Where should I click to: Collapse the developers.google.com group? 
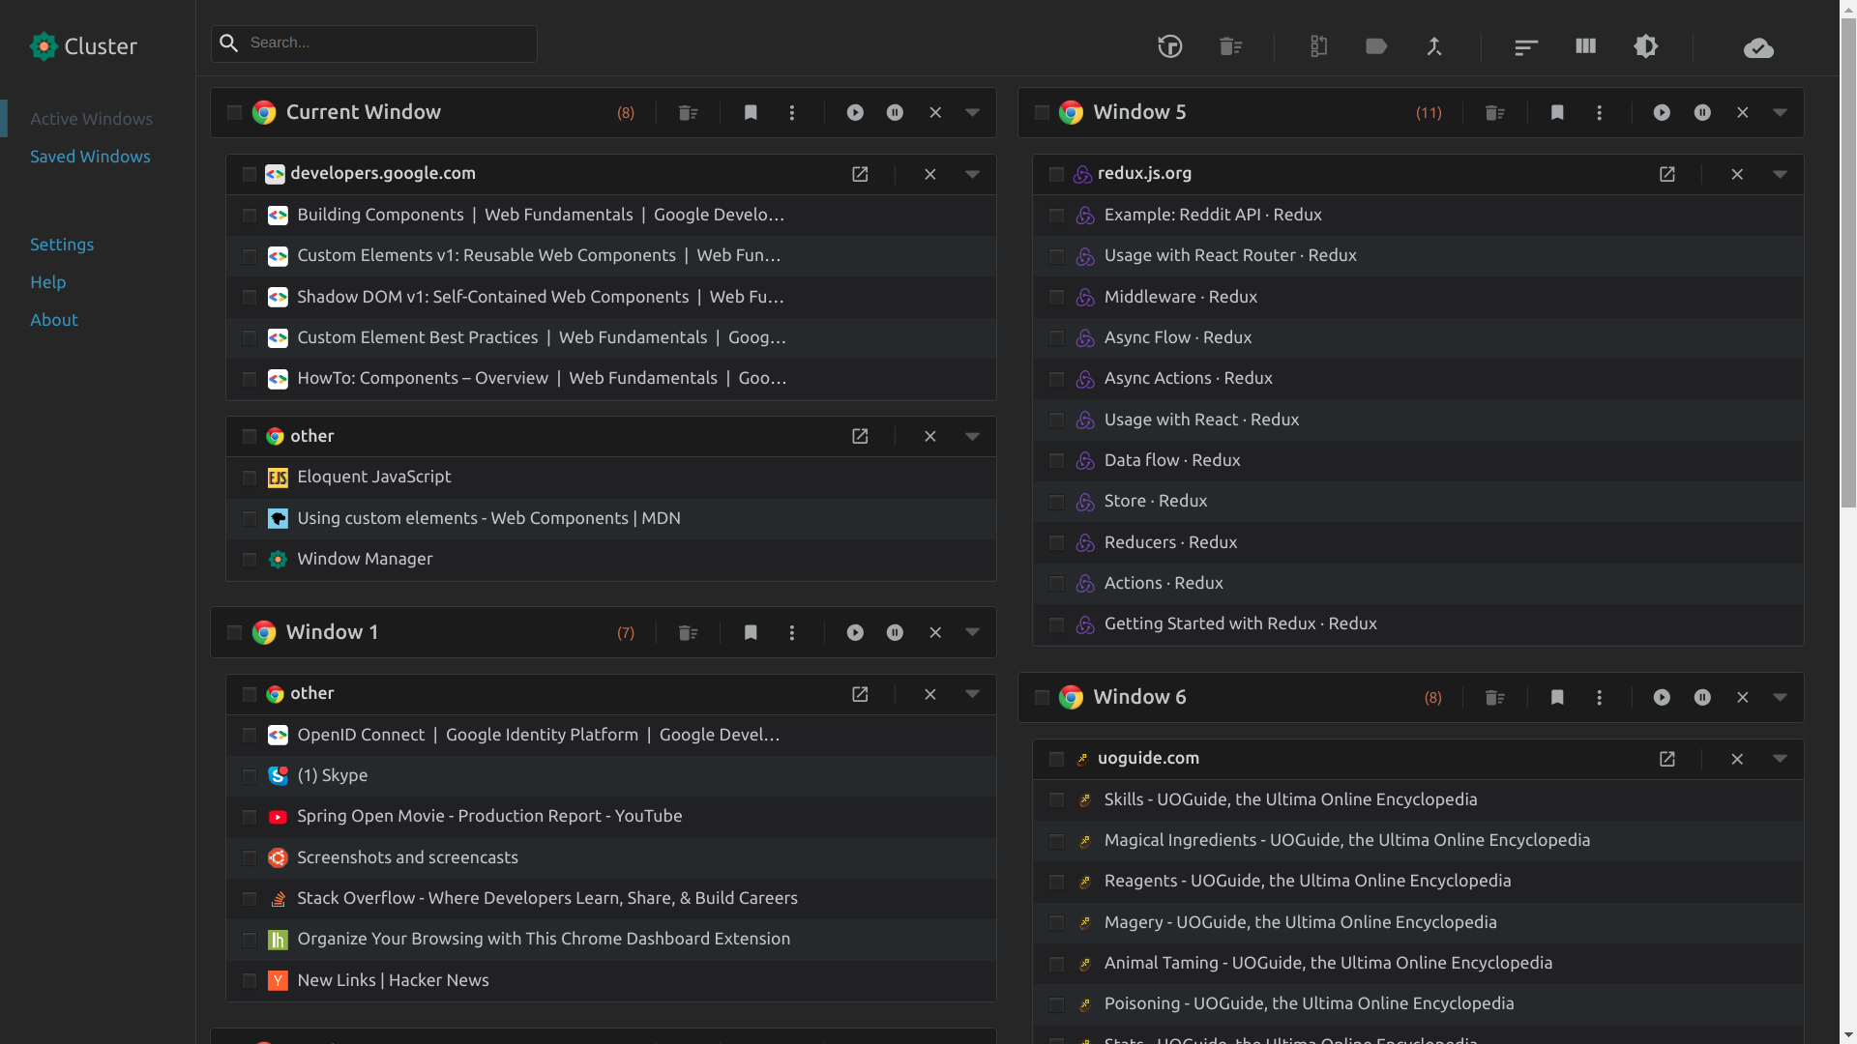[973, 174]
